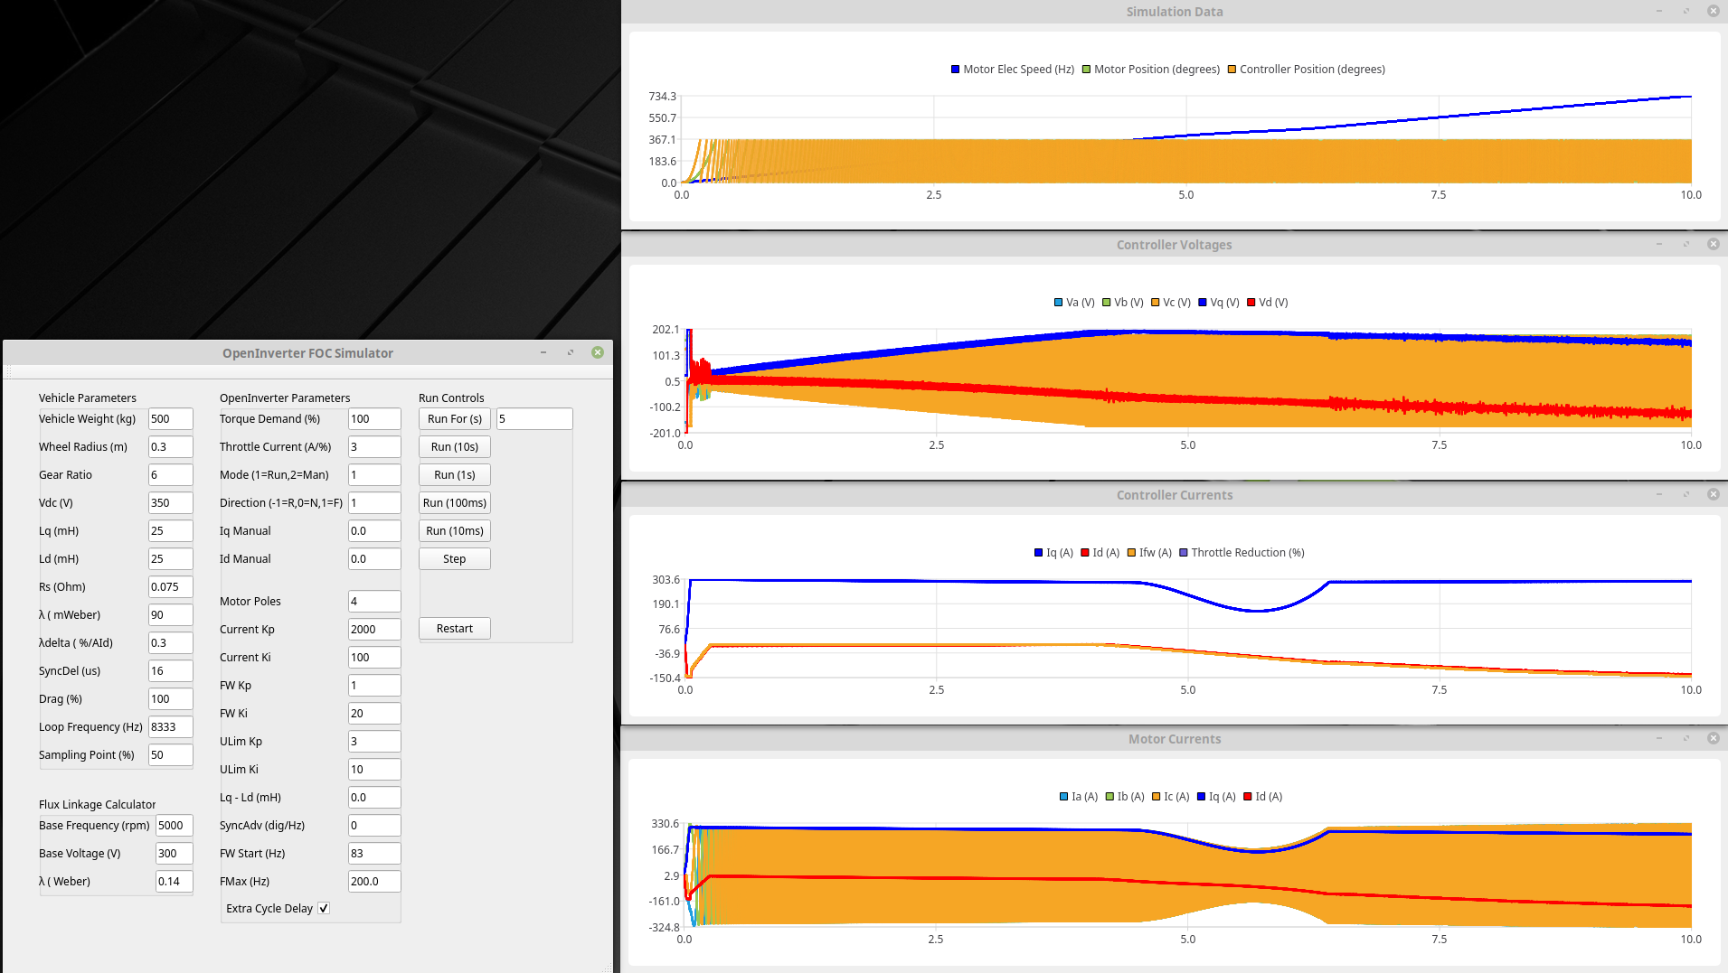Click the Base Frequency (rpm) input
Screen dimensions: 1728x973
[174, 826]
